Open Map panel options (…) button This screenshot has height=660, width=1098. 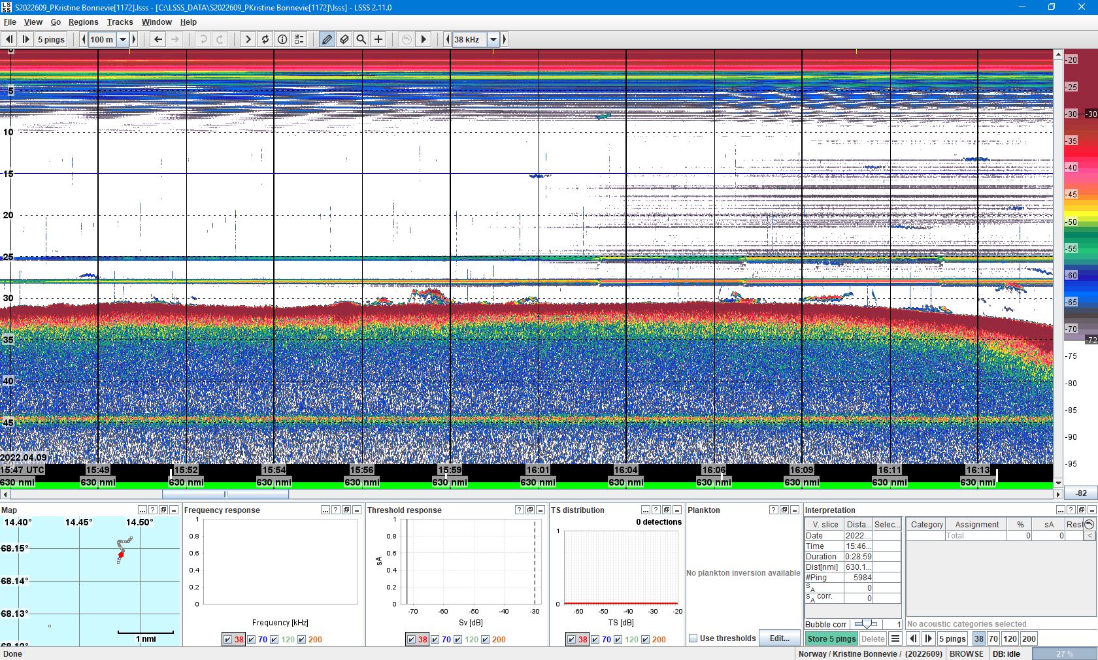(x=142, y=510)
